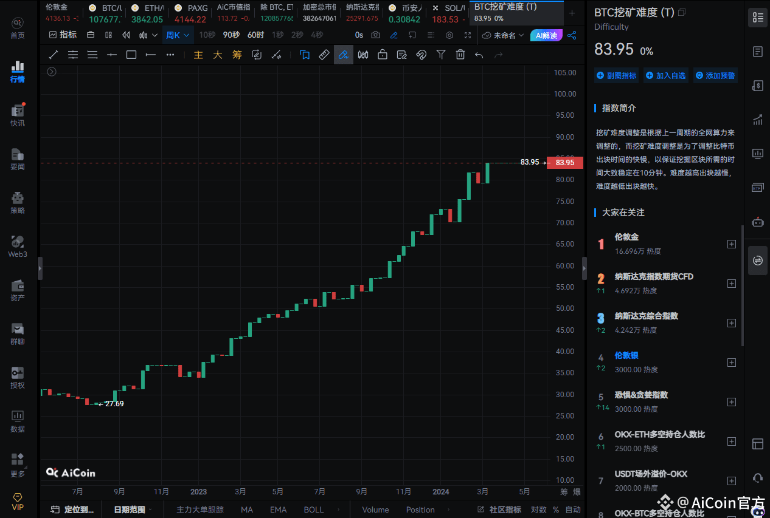Enter fullscreen chart mode
This screenshot has width=770, height=518.
pyautogui.click(x=468, y=35)
